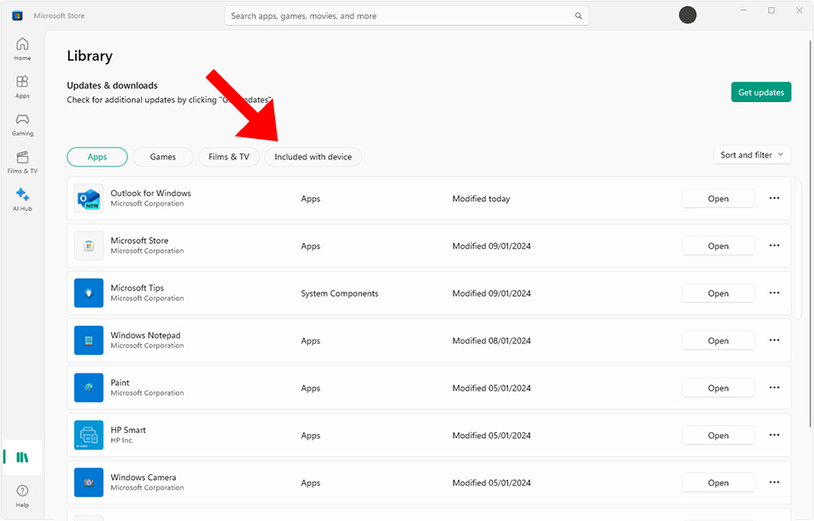Click the Library sidebar icon
This screenshot has height=521, width=814.
point(22,457)
